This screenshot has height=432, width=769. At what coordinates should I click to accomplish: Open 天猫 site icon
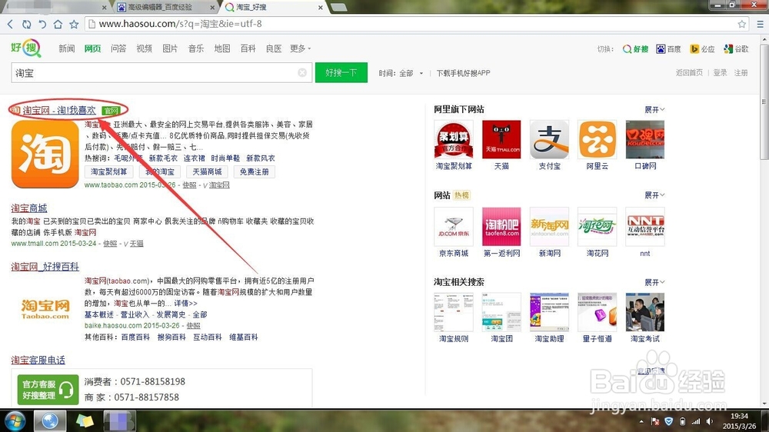(x=501, y=139)
